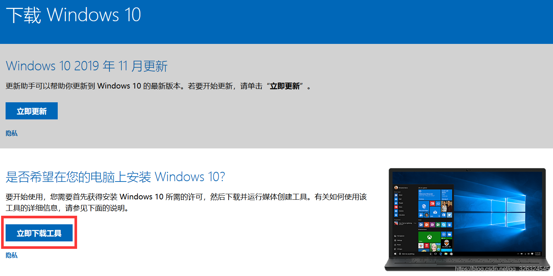
Task: Click the 立即下载工具 button
Action: tap(39, 233)
